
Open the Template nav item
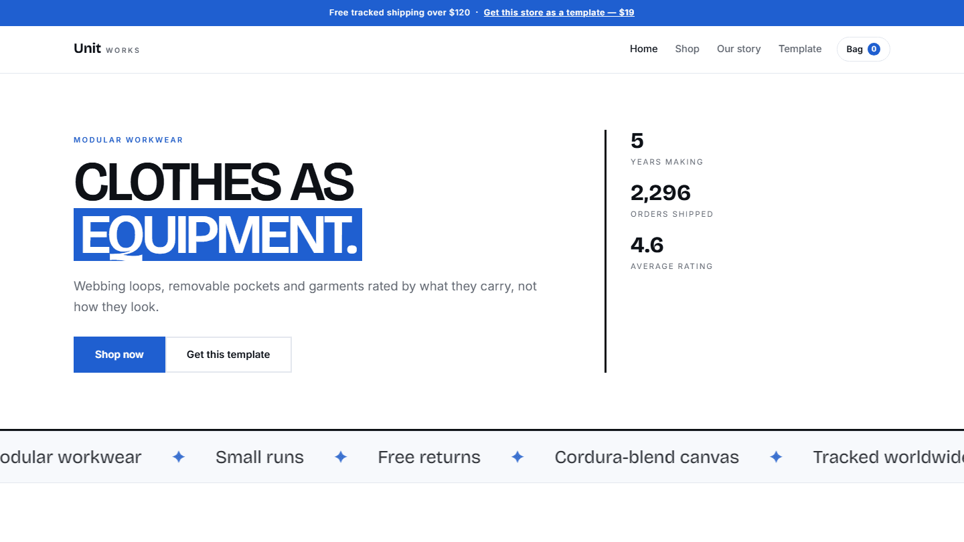coord(800,49)
